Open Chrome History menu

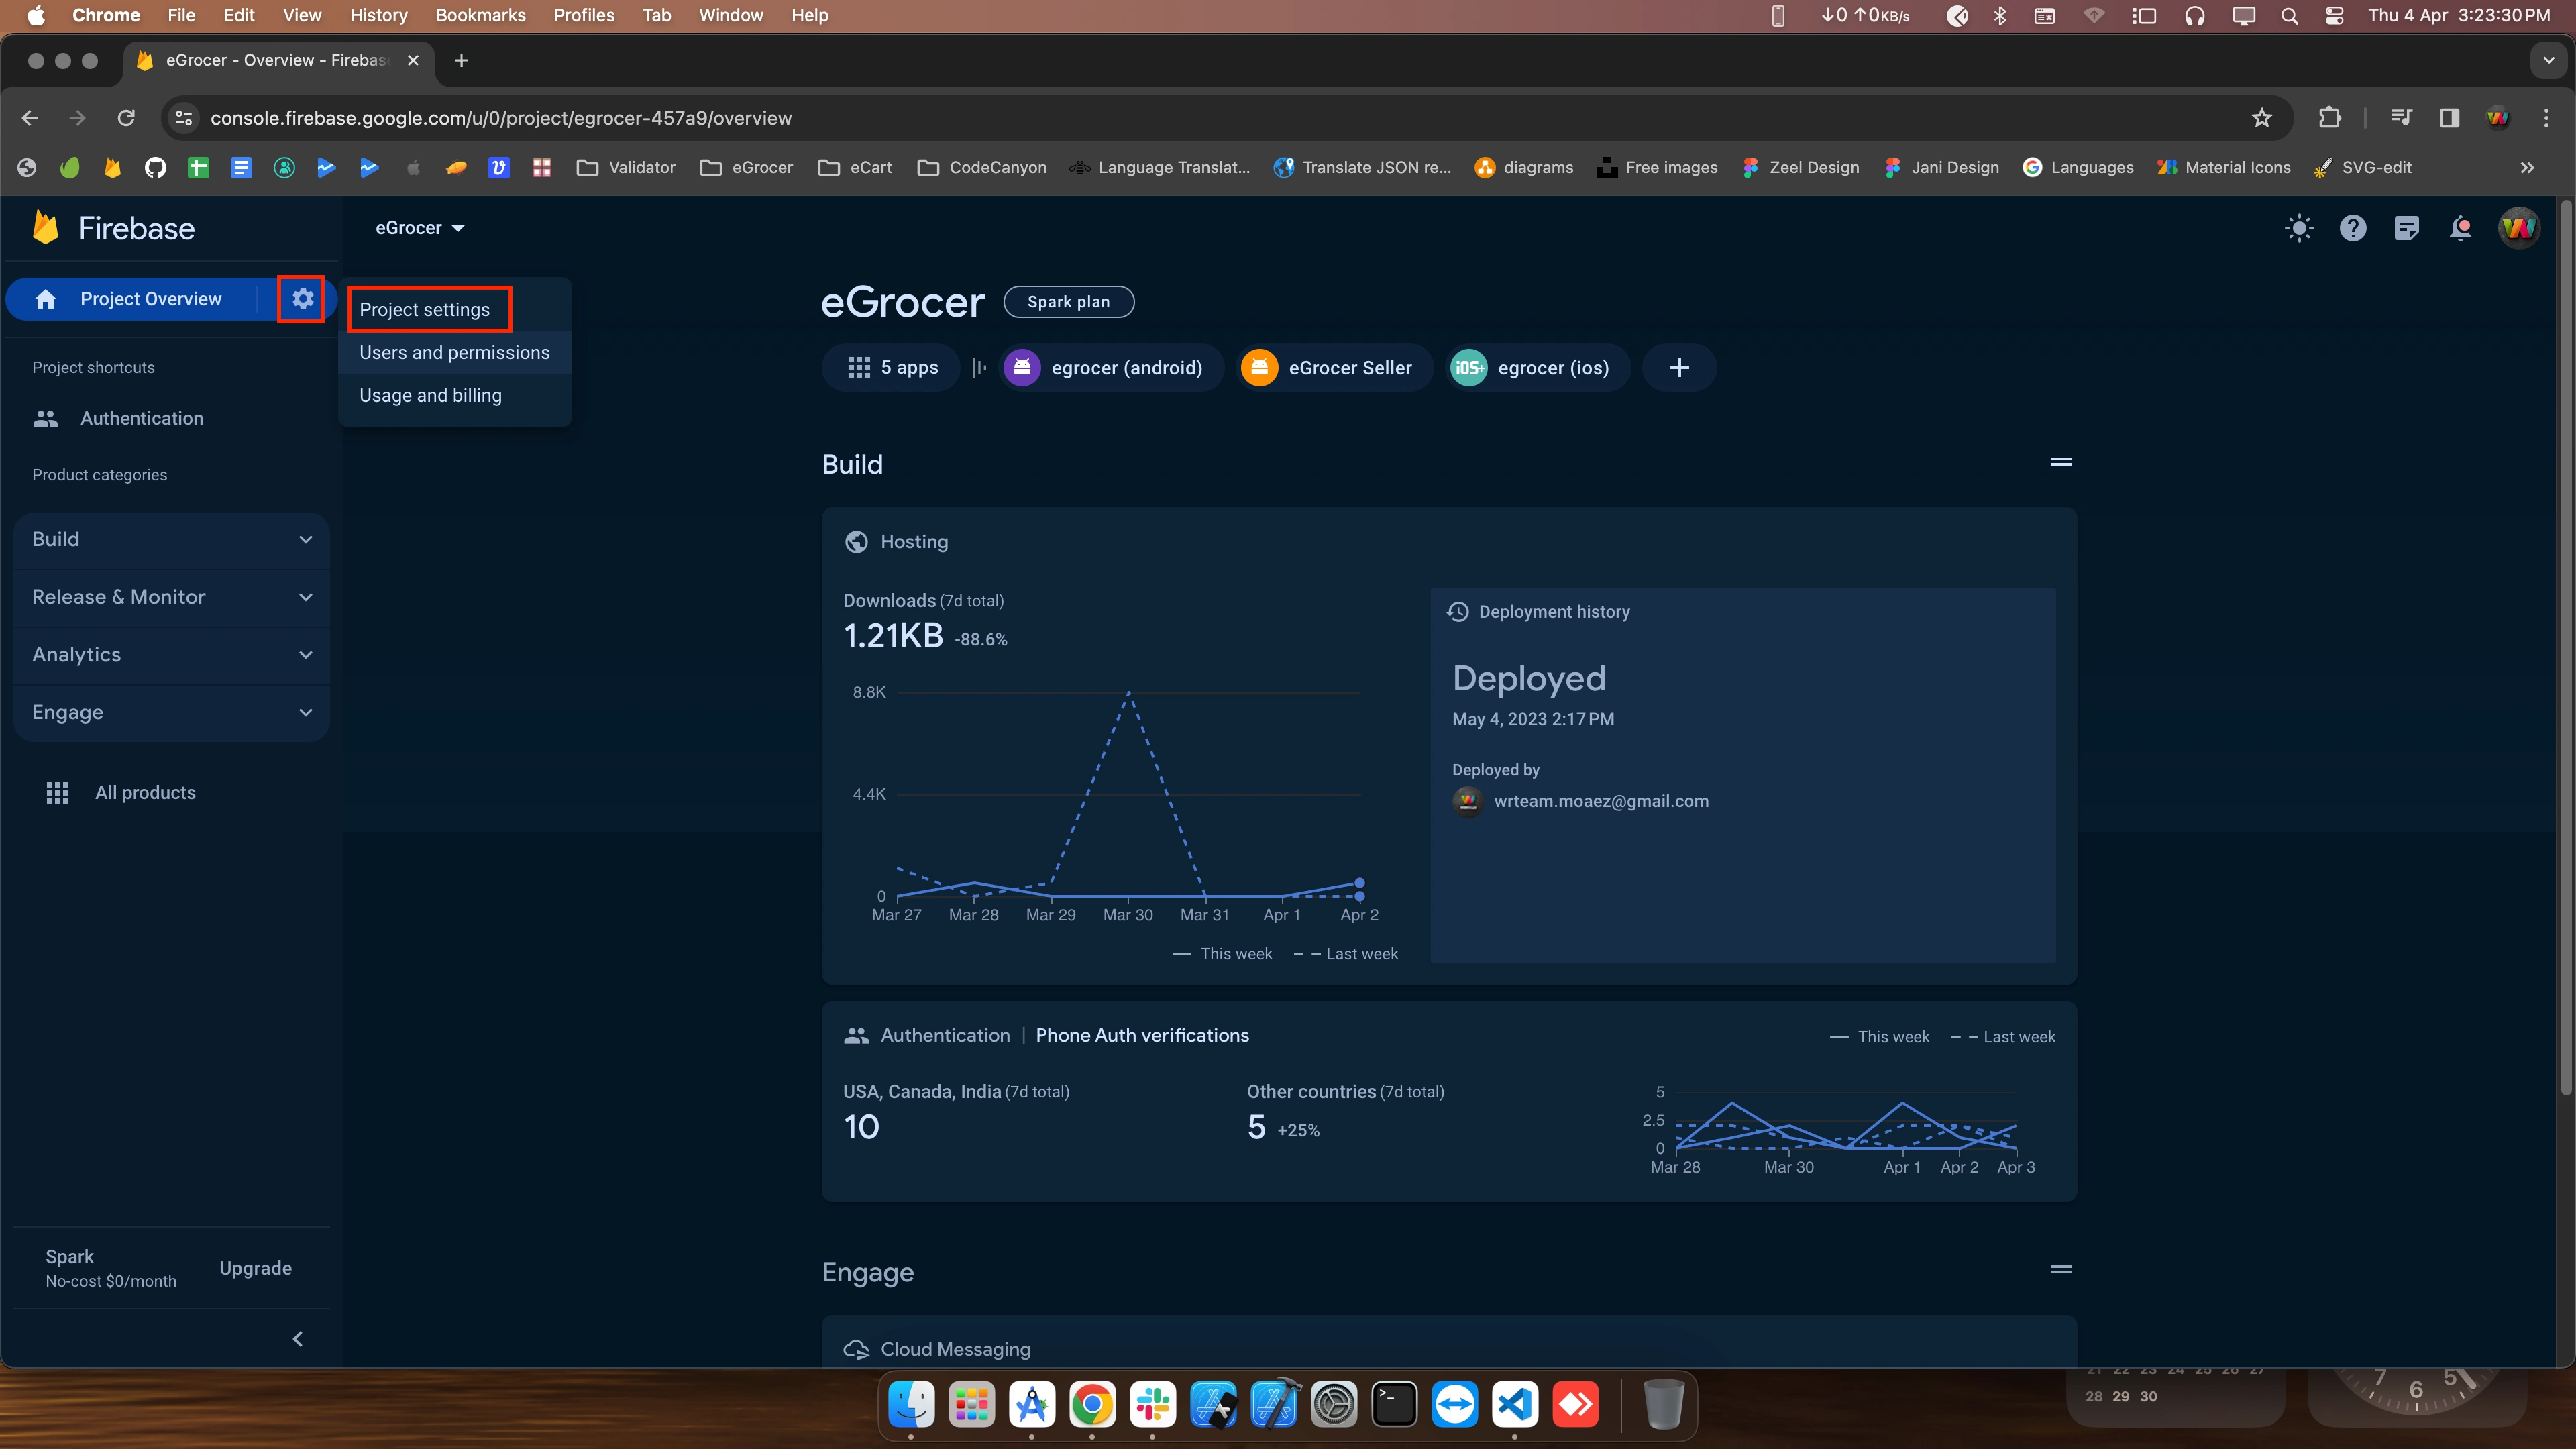pyautogui.click(x=378, y=15)
